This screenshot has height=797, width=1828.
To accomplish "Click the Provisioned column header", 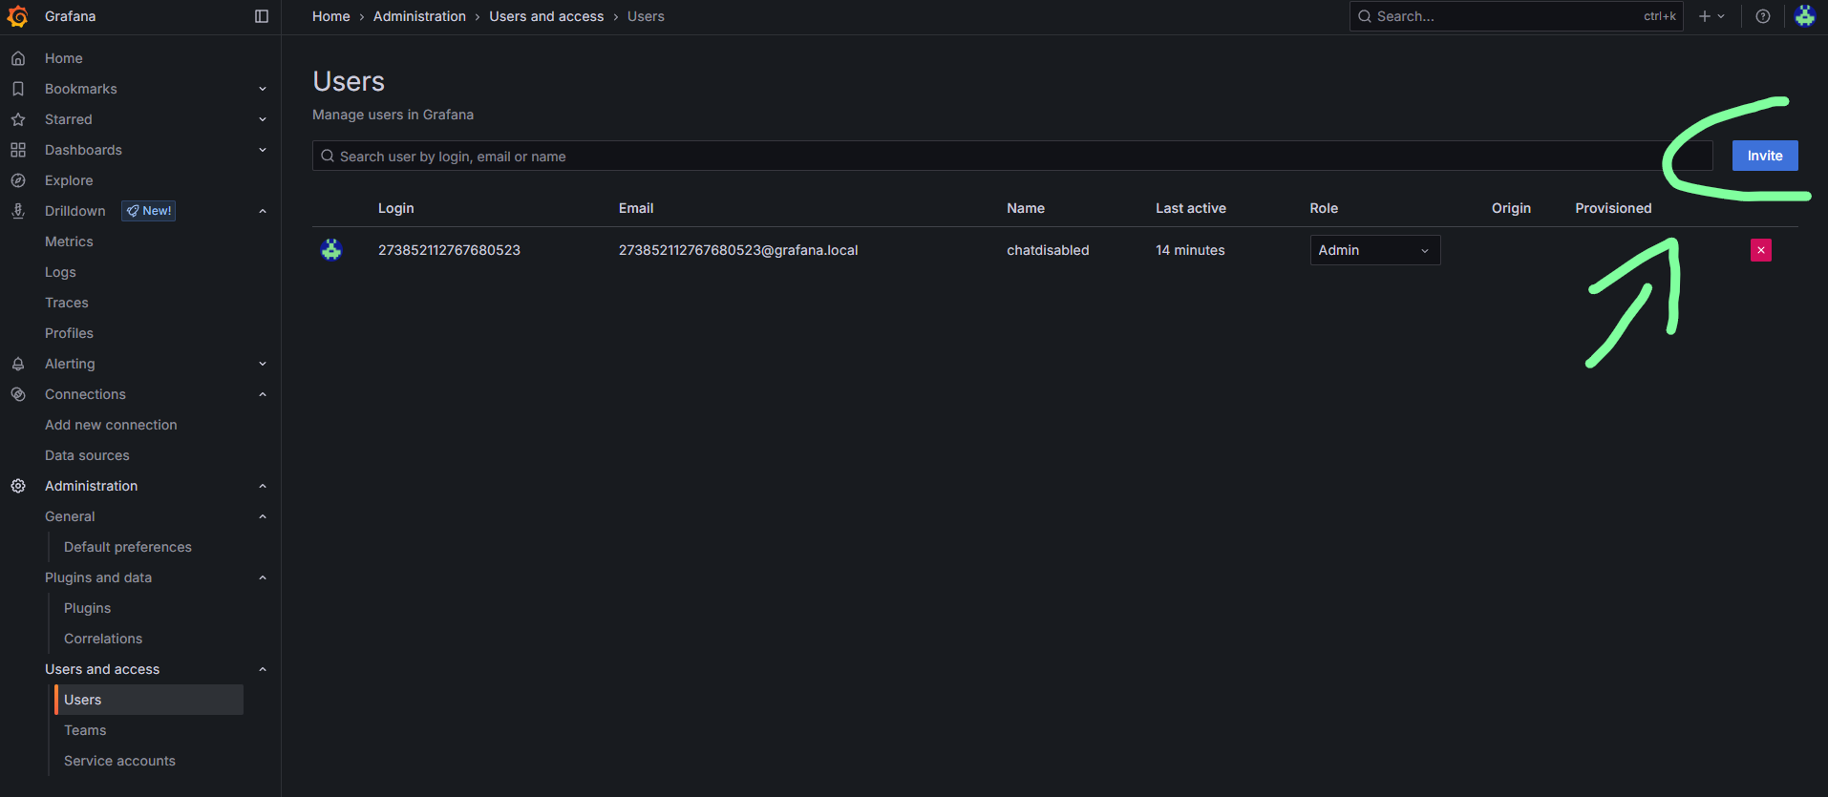I will coord(1613,208).
